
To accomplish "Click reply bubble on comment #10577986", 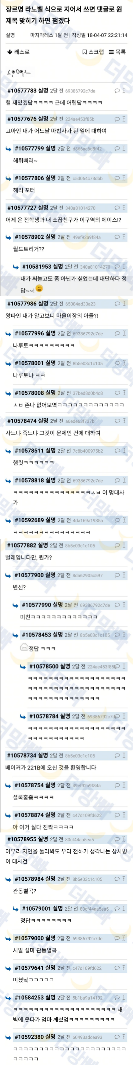I will (x=117, y=304).
